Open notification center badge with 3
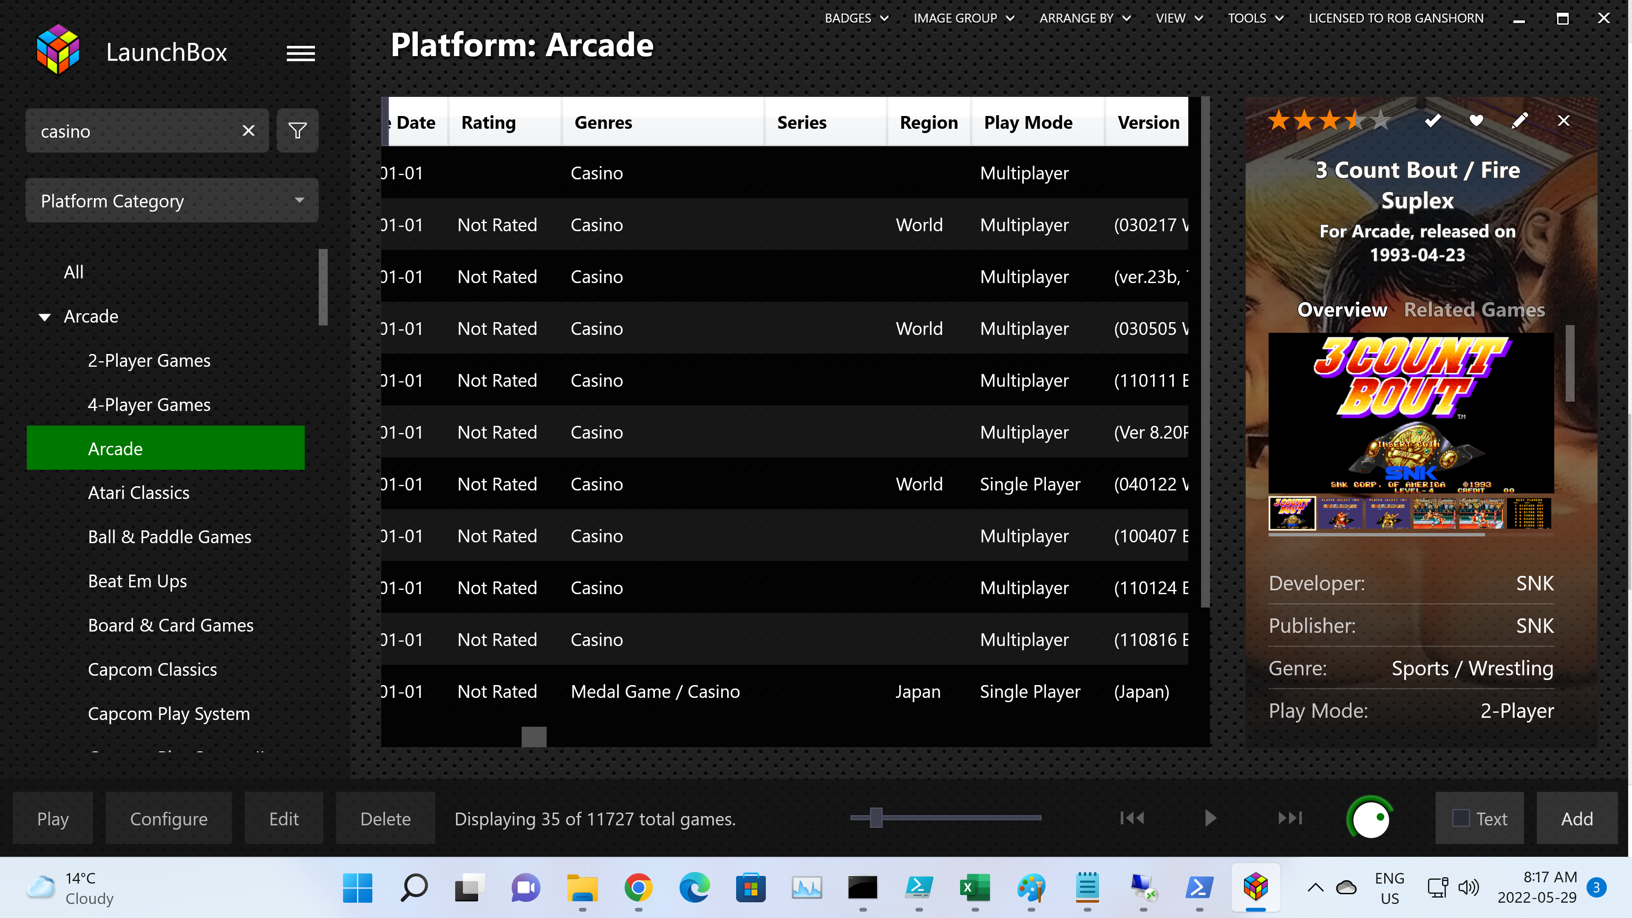This screenshot has width=1632, height=918. coord(1596,887)
